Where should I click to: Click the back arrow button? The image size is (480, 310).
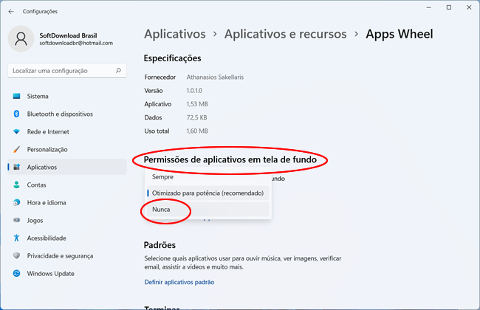tap(11, 11)
